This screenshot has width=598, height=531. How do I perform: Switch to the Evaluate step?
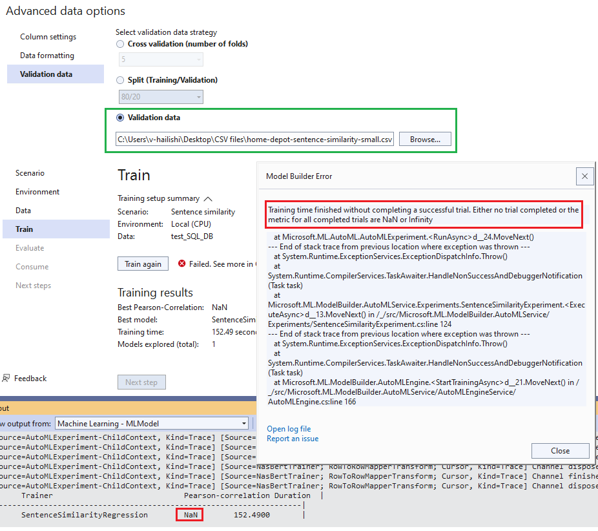[32, 247]
